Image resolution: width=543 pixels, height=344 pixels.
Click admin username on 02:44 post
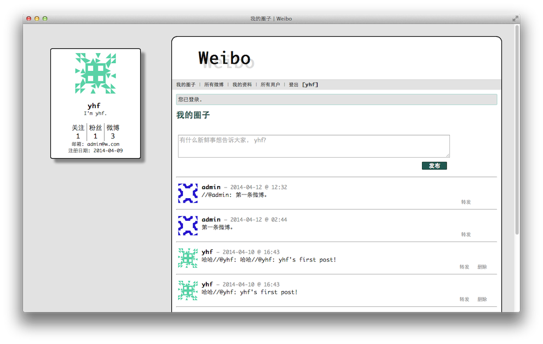(x=211, y=220)
